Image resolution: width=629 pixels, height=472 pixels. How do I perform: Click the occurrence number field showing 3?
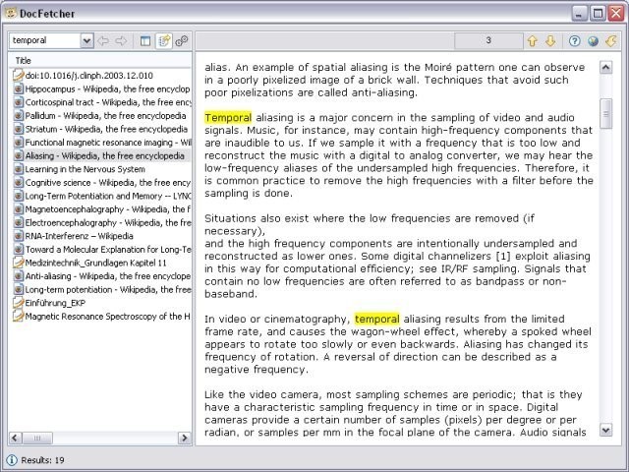[x=488, y=41]
